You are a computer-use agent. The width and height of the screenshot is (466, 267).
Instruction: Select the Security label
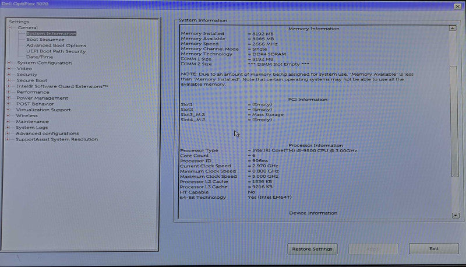coord(27,75)
